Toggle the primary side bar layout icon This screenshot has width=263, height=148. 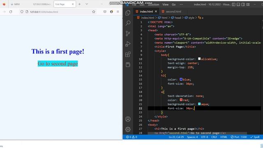pyautogui.click(x=233, y=5)
